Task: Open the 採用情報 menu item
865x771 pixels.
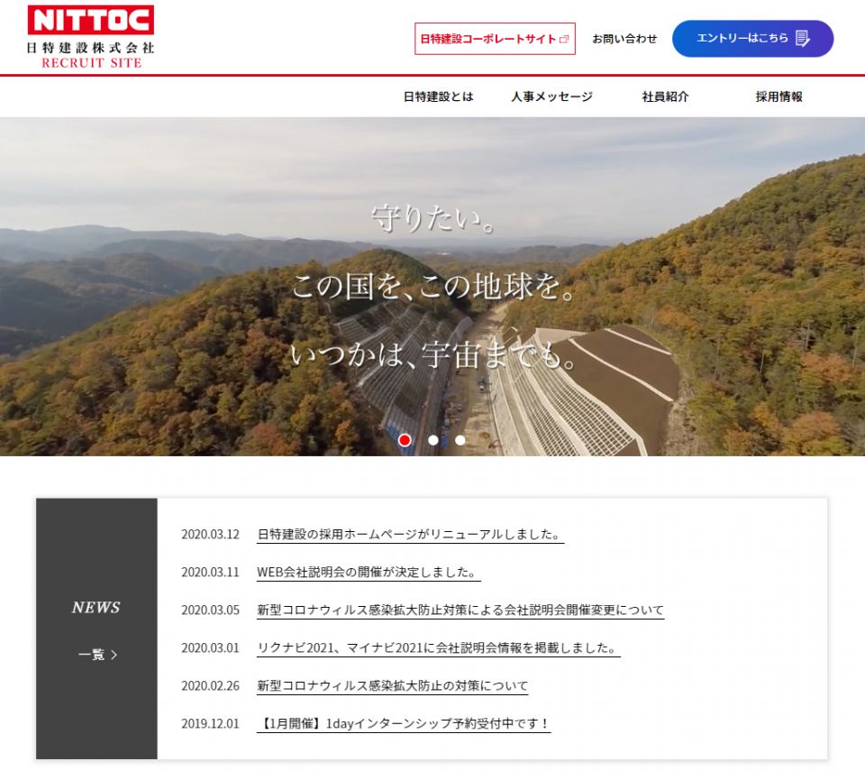Action: (x=778, y=96)
